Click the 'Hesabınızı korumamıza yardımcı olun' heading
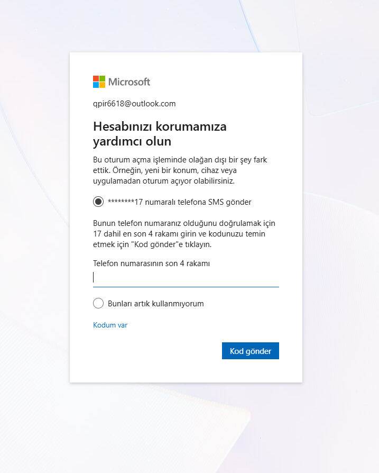 pos(160,134)
